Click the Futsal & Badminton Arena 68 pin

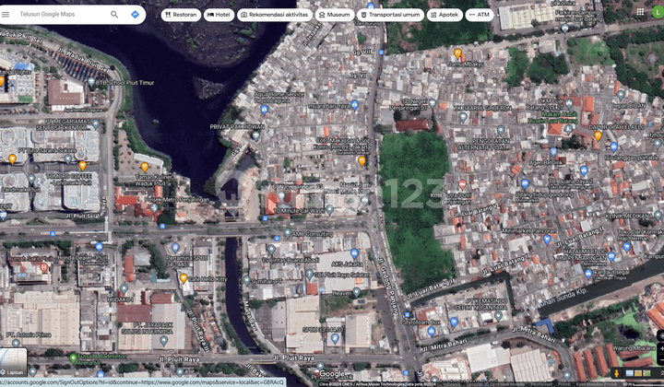[73, 358]
